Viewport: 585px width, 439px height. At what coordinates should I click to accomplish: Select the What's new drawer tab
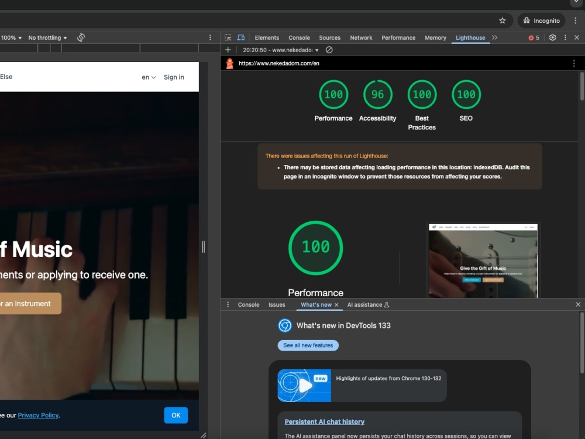click(x=316, y=304)
